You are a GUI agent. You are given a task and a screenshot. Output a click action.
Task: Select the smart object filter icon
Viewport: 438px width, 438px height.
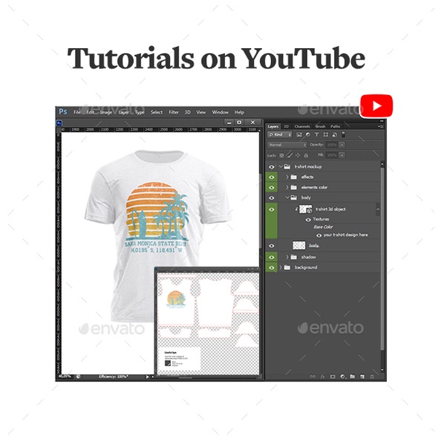coord(334,134)
